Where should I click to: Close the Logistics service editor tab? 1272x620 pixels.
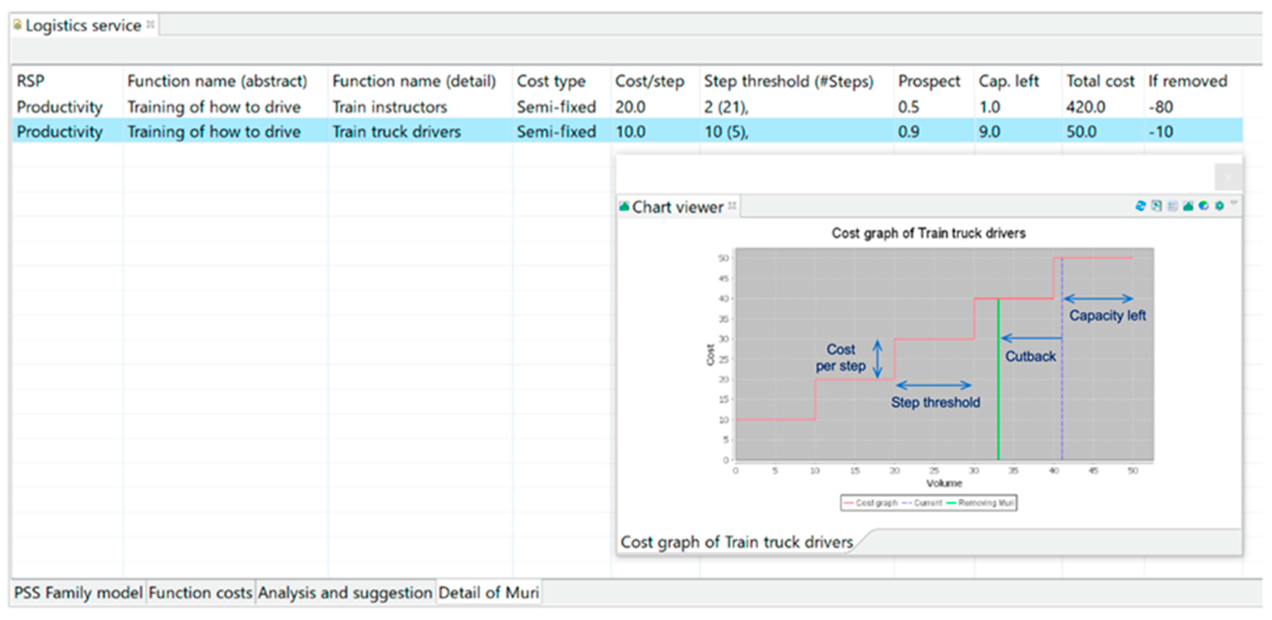[x=151, y=24]
